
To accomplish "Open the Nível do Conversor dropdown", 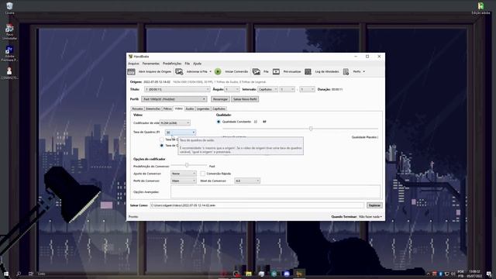I will tap(247, 181).
